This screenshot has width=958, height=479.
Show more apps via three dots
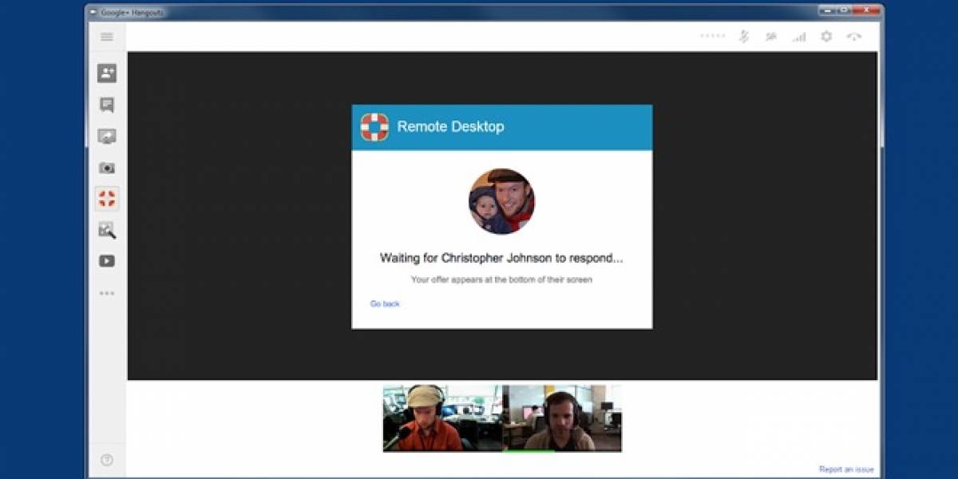tap(107, 293)
